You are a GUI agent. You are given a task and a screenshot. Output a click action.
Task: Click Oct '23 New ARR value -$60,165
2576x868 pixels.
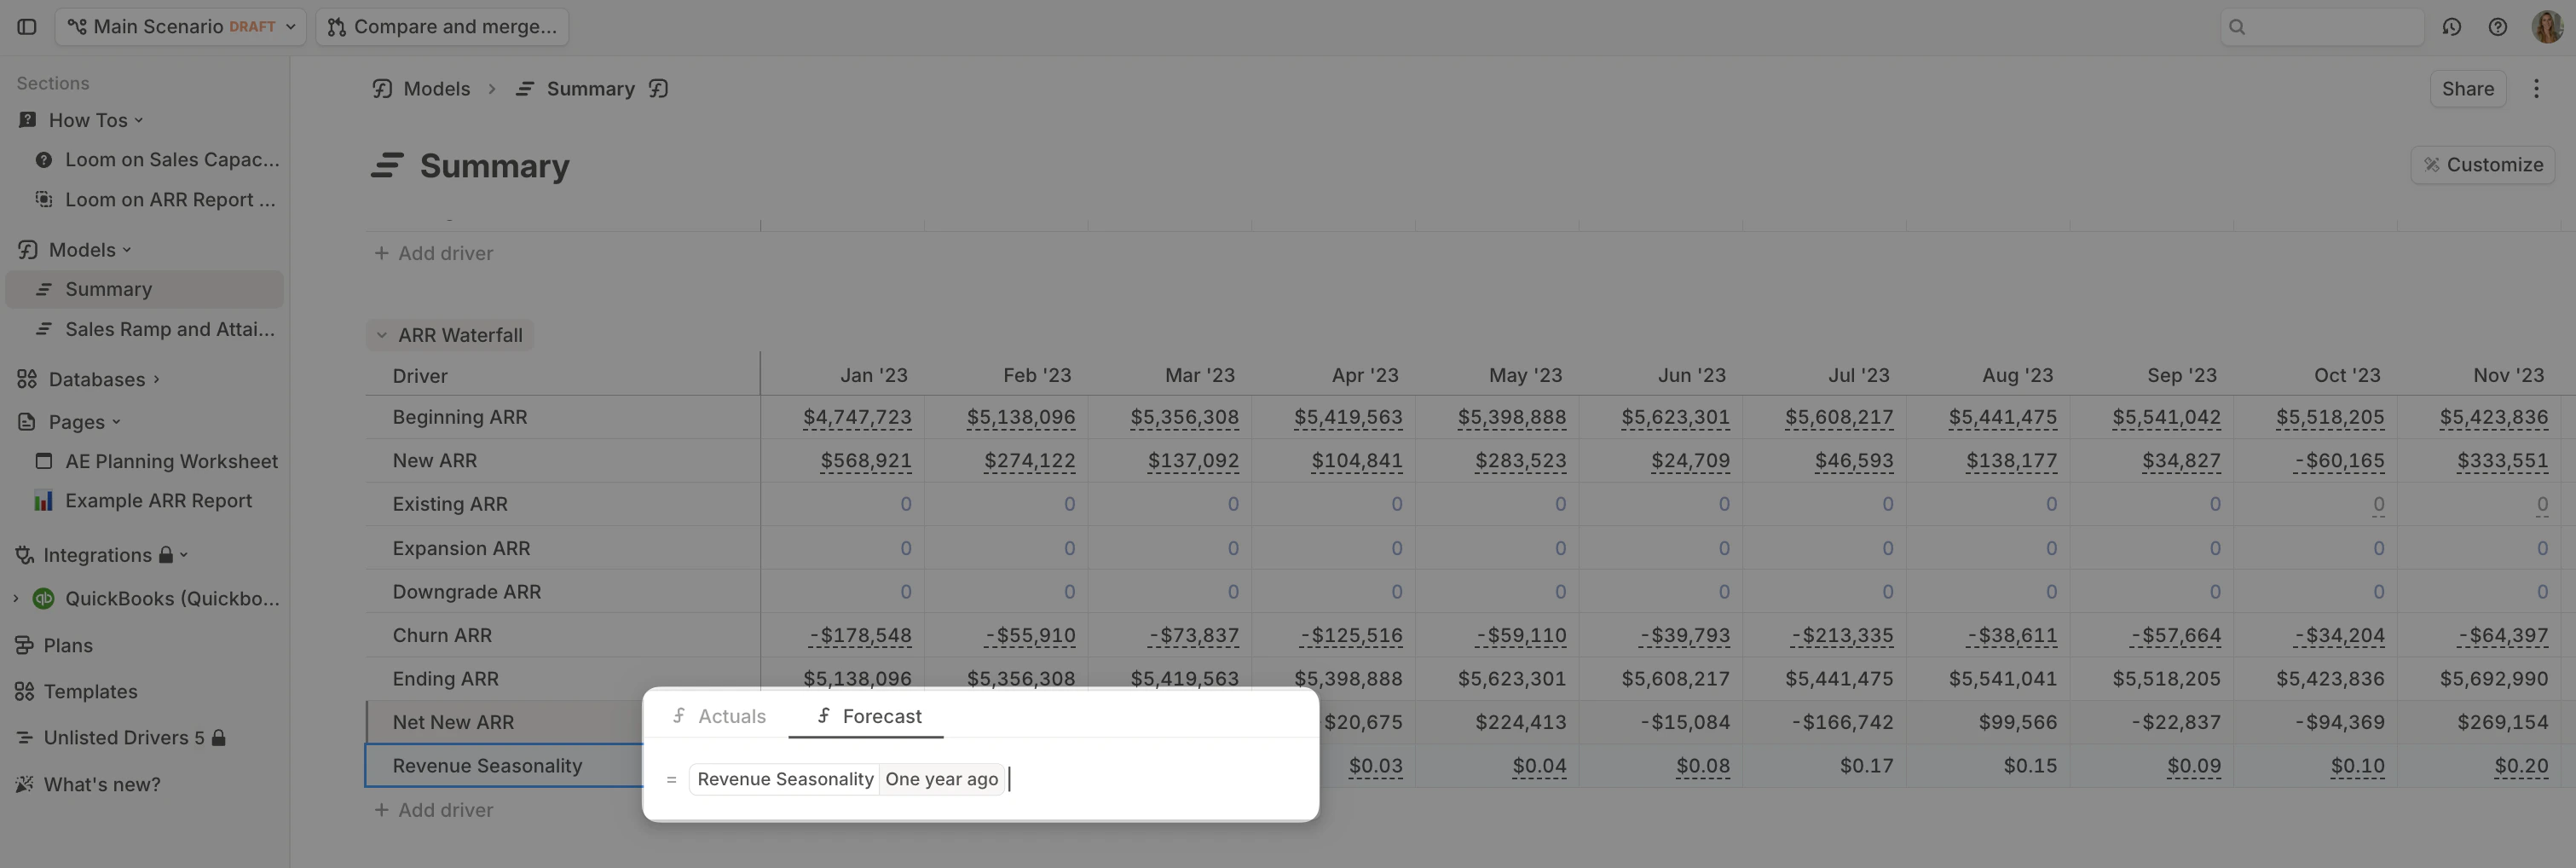click(x=2339, y=461)
